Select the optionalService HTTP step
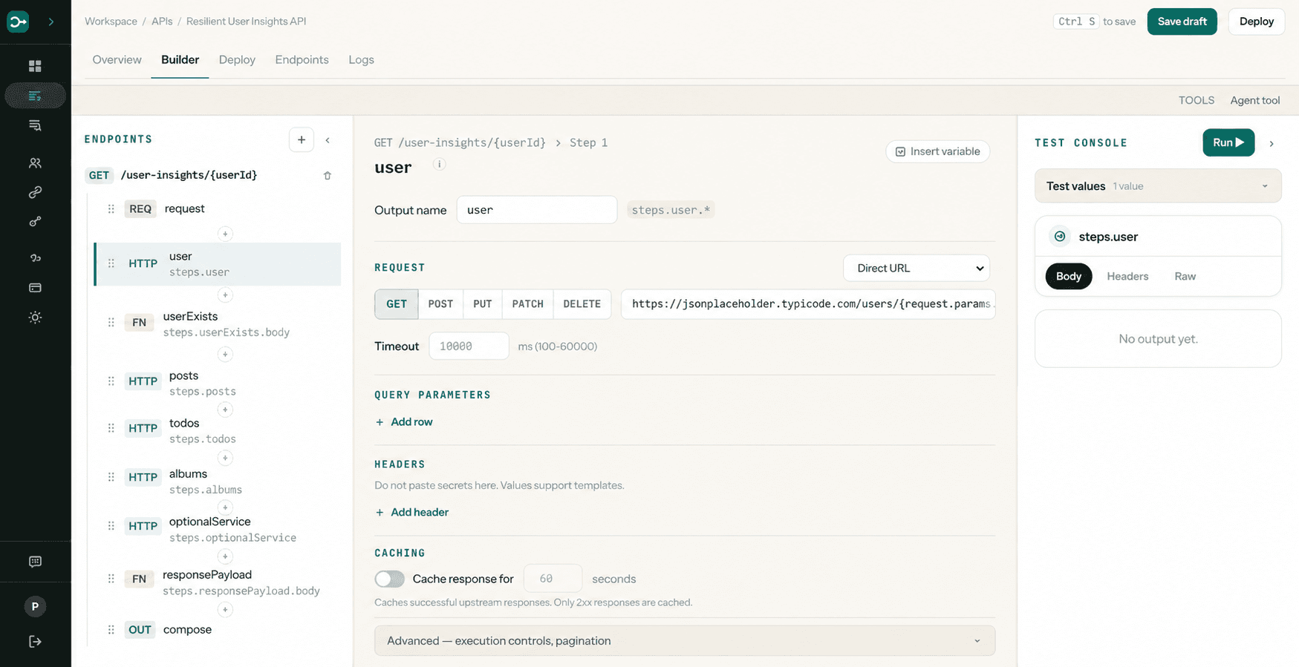Image resolution: width=1299 pixels, height=667 pixels. [218, 529]
